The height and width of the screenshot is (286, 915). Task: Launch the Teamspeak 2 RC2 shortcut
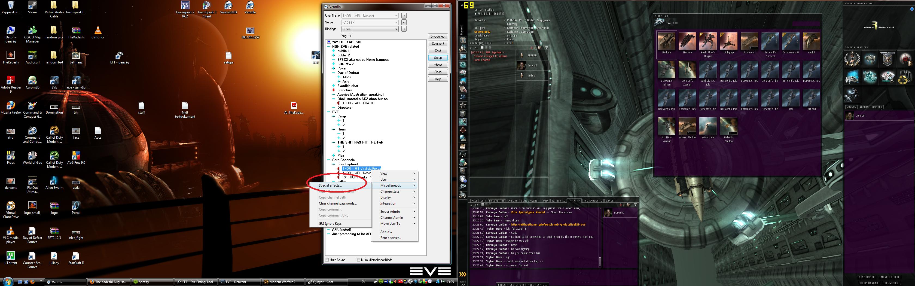(x=185, y=9)
